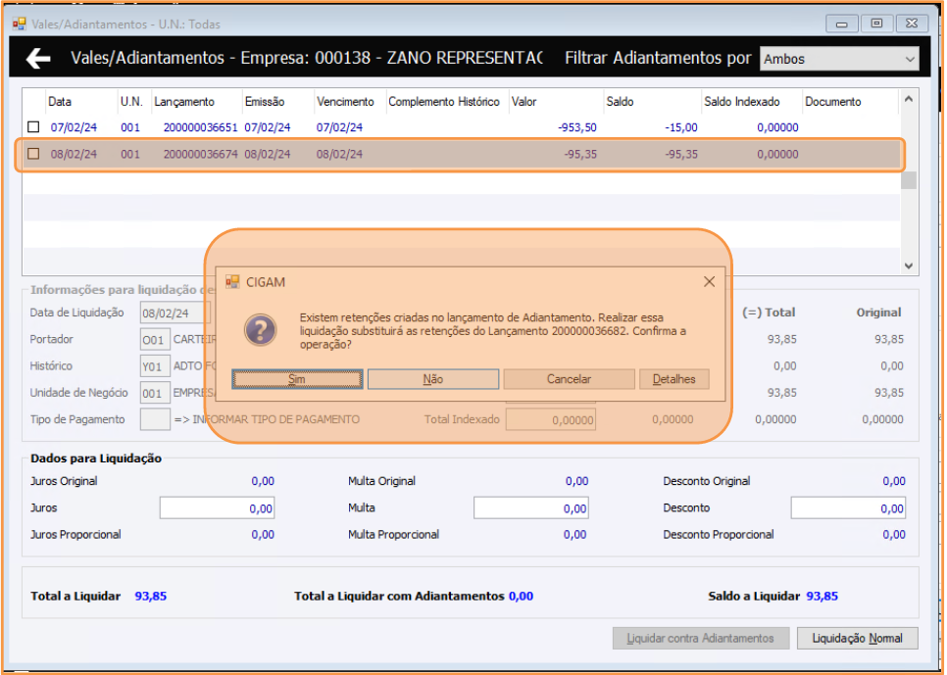
Task: Click the question mark icon in CIGAM dialog
Action: [x=261, y=330]
